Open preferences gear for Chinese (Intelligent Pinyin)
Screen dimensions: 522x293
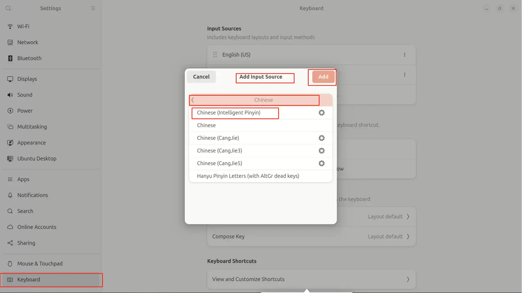[321, 113]
